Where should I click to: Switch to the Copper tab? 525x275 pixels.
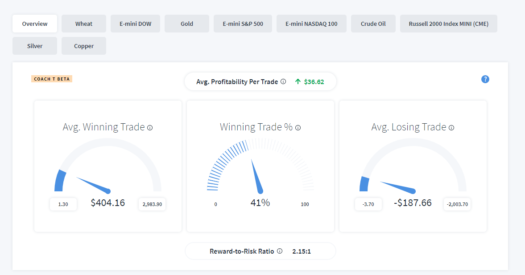coord(84,46)
